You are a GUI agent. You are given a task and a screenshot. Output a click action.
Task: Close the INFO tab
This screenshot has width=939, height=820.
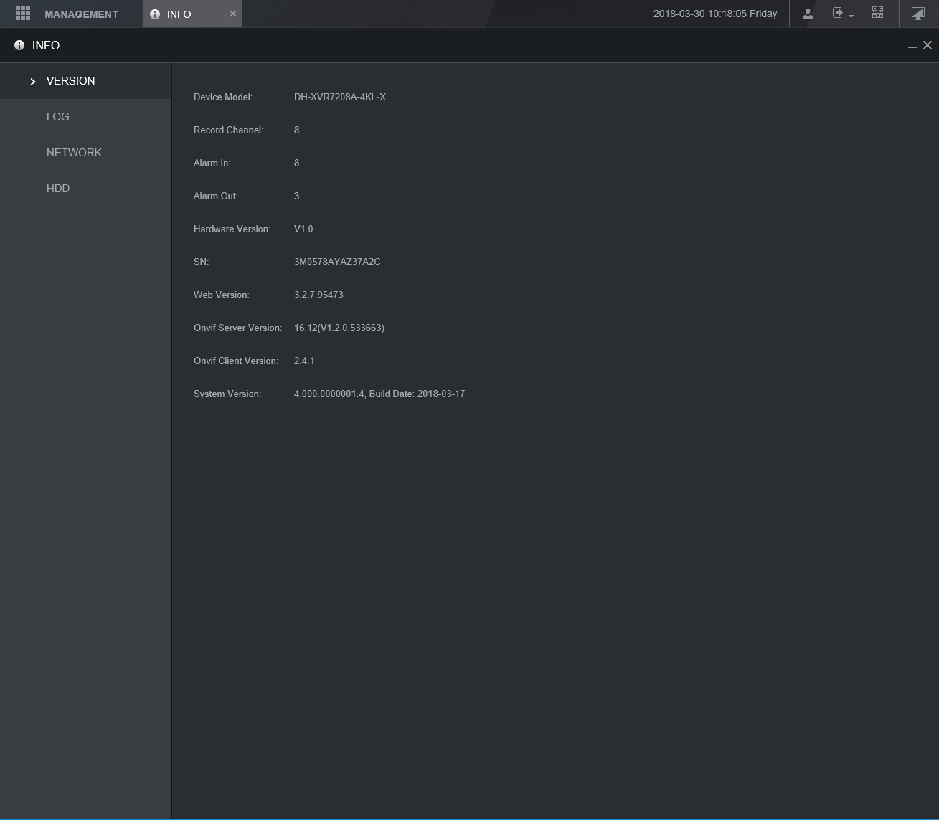click(x=233, y=14)
